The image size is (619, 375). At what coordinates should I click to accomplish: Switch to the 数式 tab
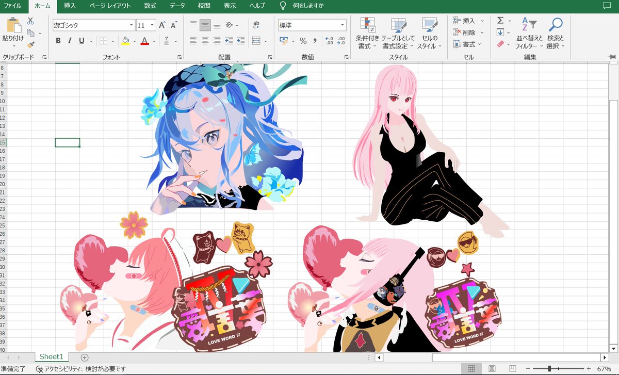[x=150, y=6]
